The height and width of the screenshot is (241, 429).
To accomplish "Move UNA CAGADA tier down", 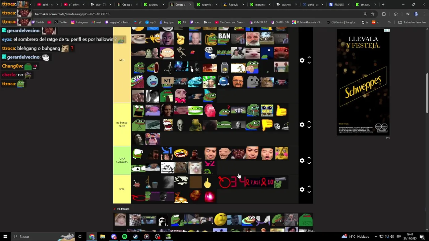I will tap(309, 163).
